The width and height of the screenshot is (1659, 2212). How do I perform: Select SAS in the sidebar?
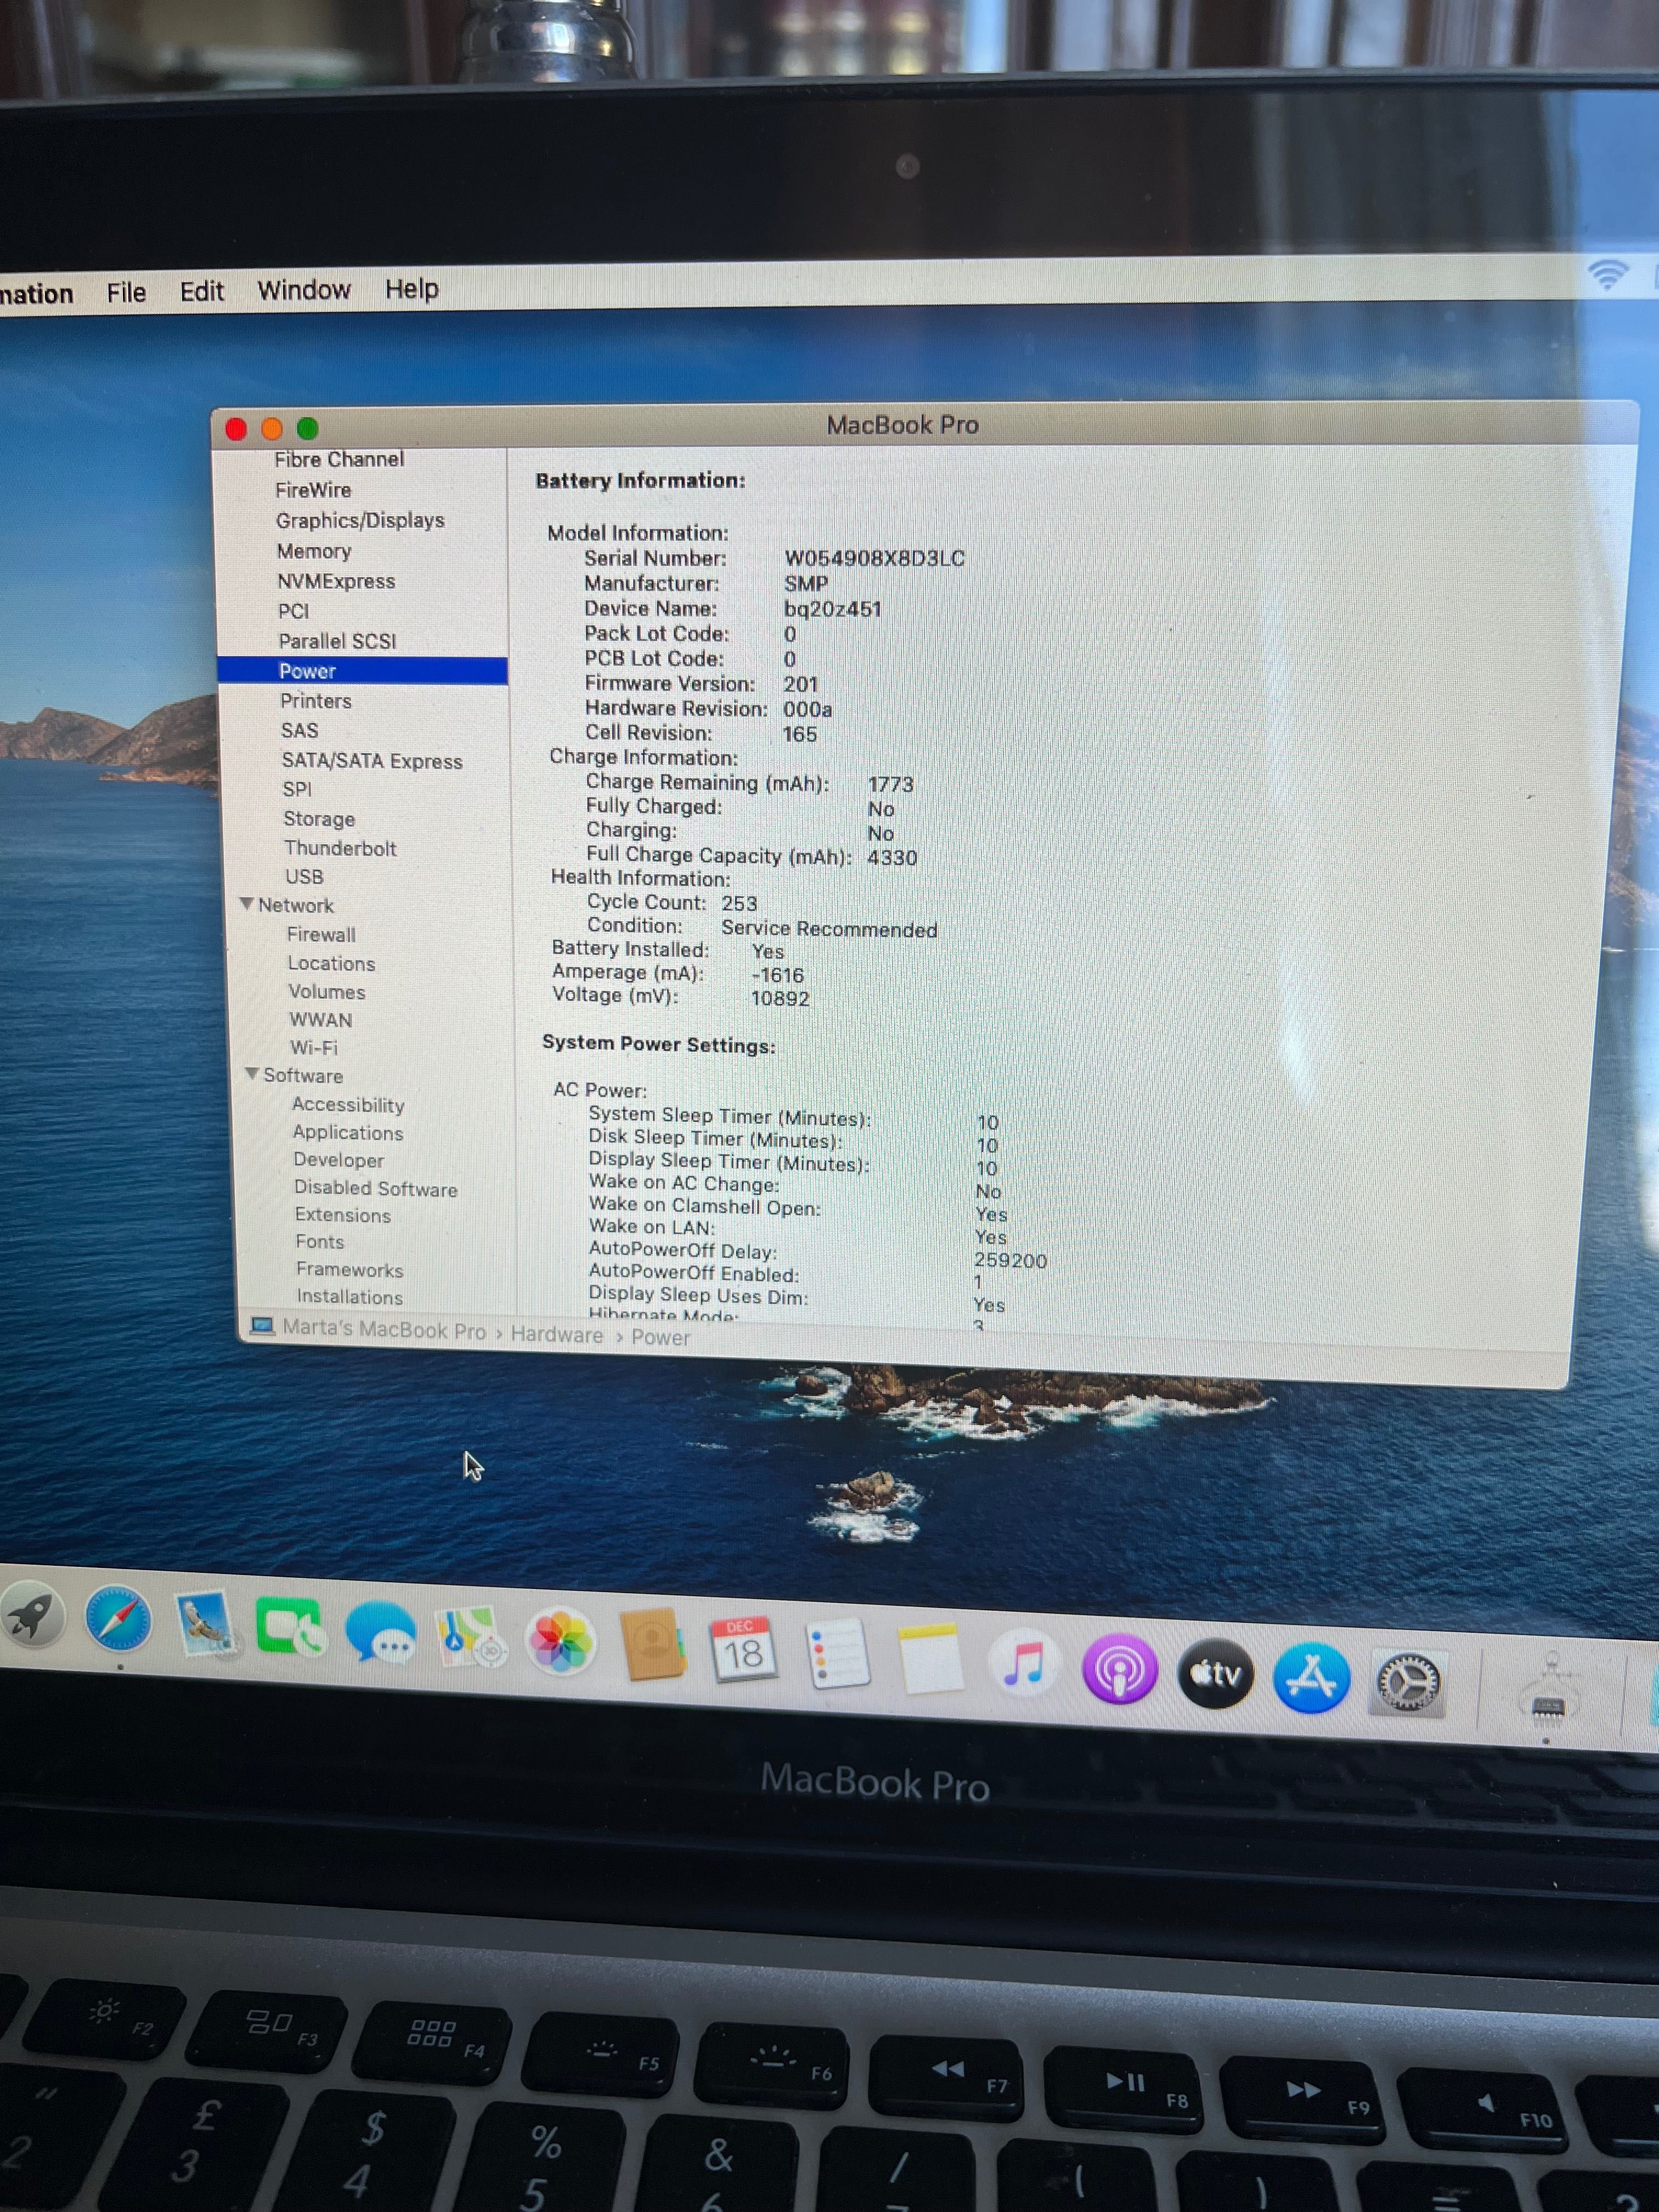(300, 731)
